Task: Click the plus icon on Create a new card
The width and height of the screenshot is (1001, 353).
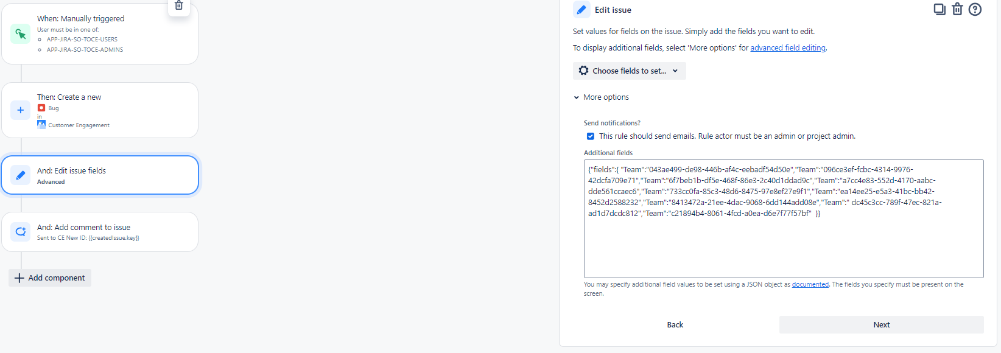Action: pos(21,110)
